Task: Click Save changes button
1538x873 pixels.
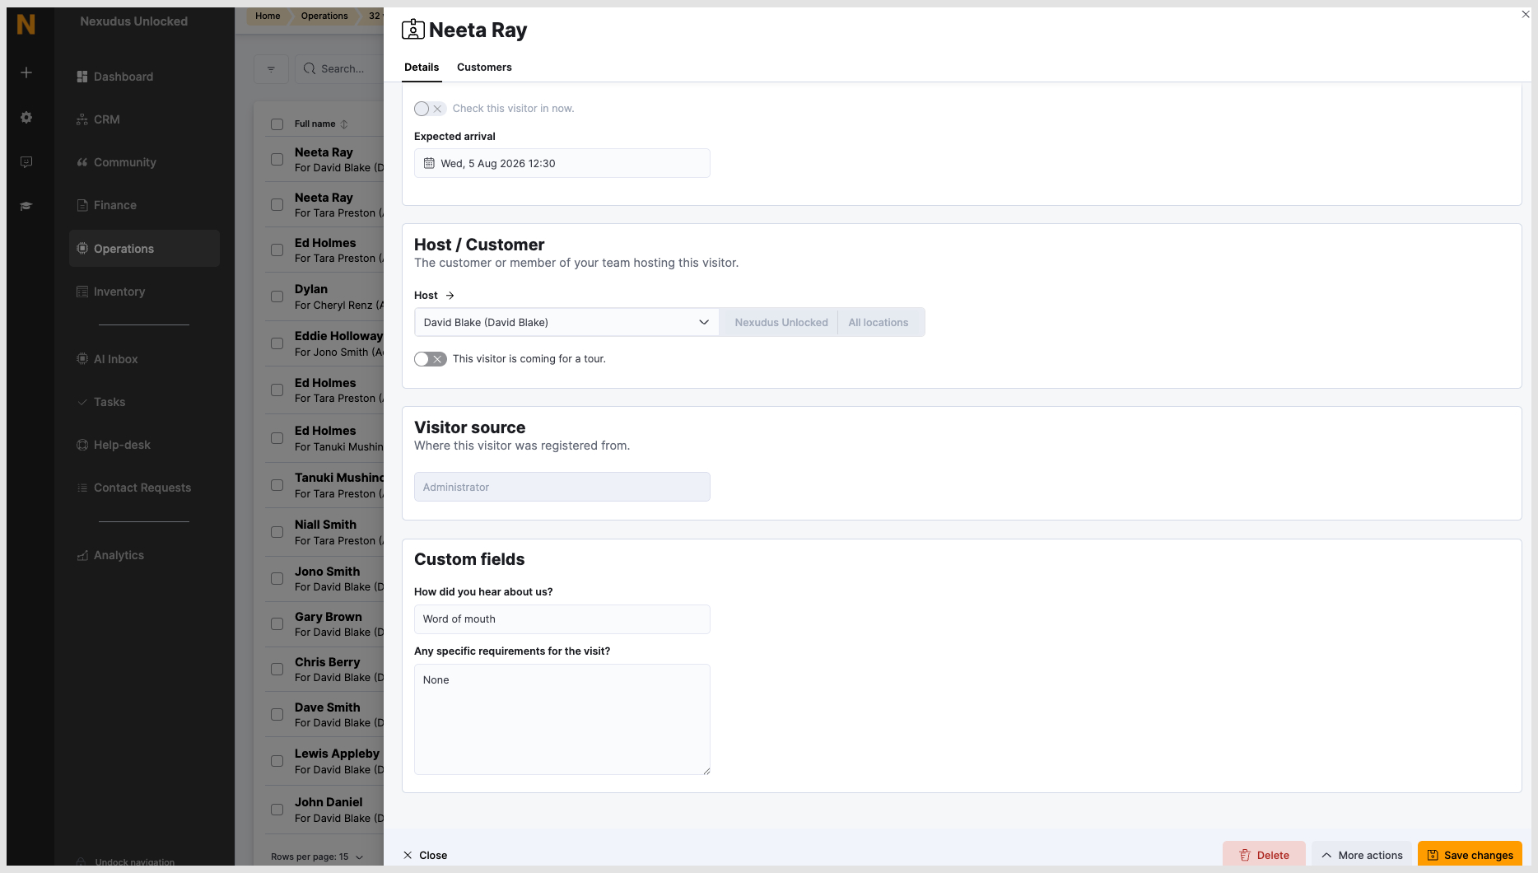Action: 1470,855
